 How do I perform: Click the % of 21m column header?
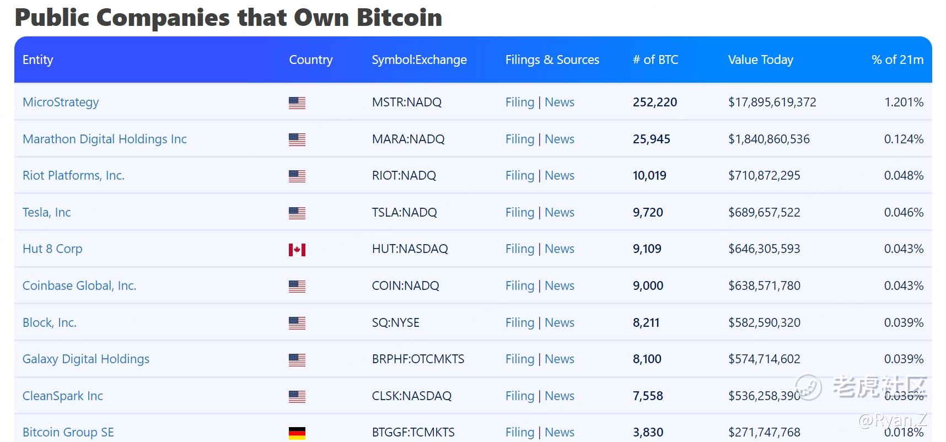click(x=897, y=60)
